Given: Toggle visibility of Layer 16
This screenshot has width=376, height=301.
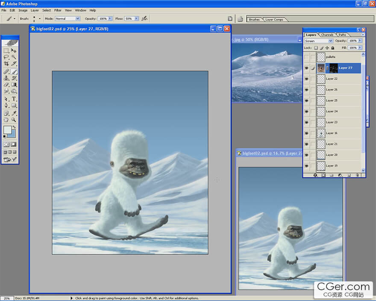Looking at the screenshot, I should (x=306, y=133).
